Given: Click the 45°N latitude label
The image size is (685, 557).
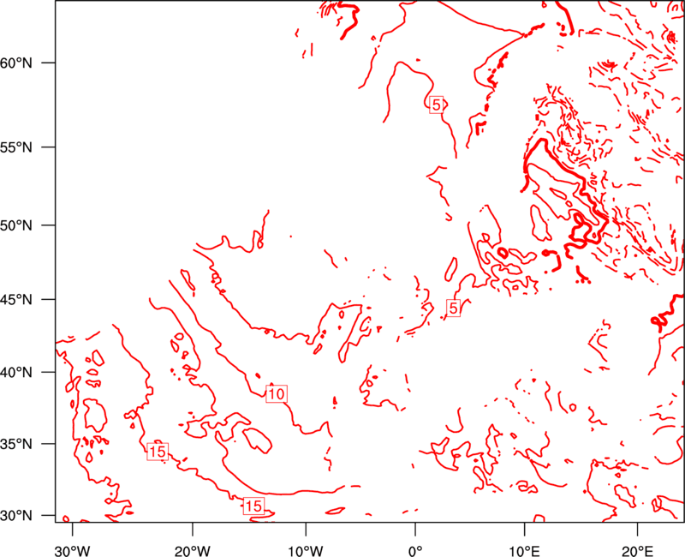Looking at the screenshot, I should click(x=16, y=299).
